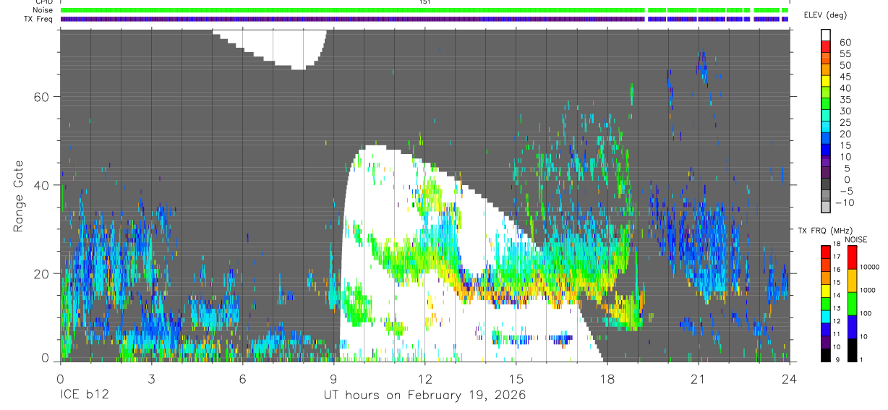Click Range Gate axis tick label '60'

point(41,96)
